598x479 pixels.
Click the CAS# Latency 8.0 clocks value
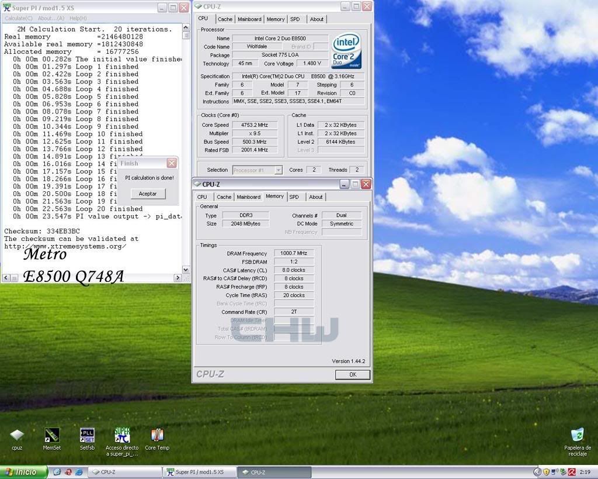(294, 270)
